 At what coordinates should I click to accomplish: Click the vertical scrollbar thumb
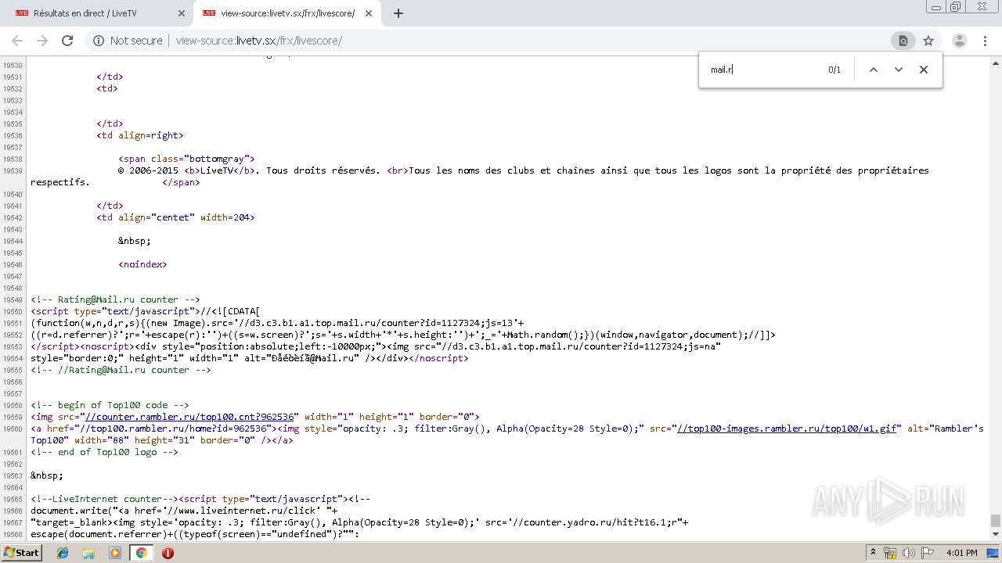coord(995,520)
